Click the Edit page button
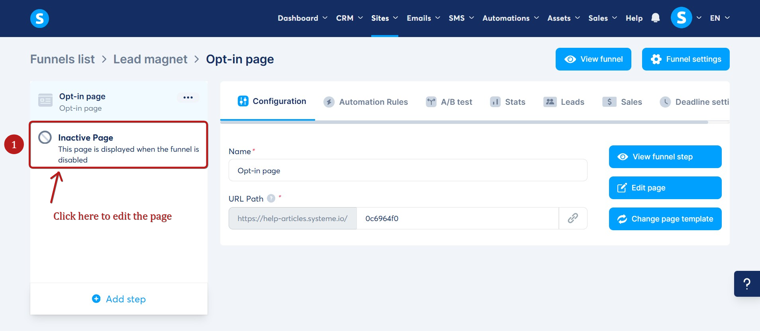The width and height of the screenshot is (760, 331). click(665, 188)
